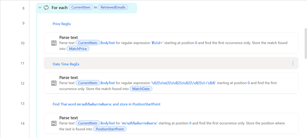Click the Parse text icon on line 10

coord(54,43)
